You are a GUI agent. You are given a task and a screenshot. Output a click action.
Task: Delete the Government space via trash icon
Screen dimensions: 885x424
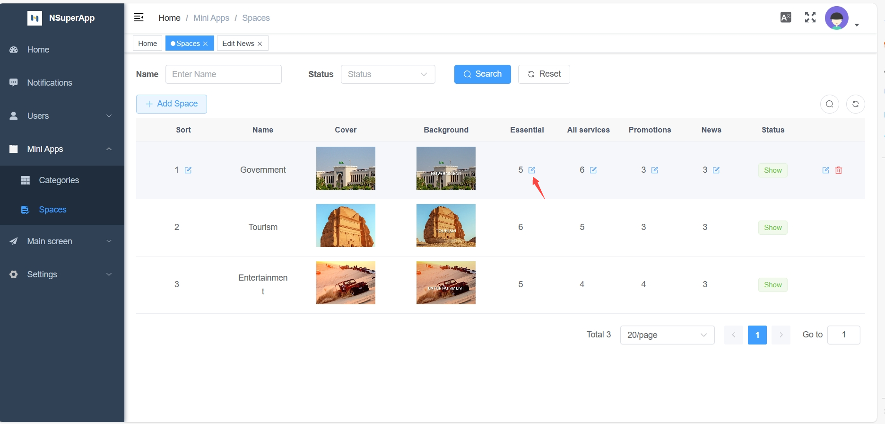(839, 170)
